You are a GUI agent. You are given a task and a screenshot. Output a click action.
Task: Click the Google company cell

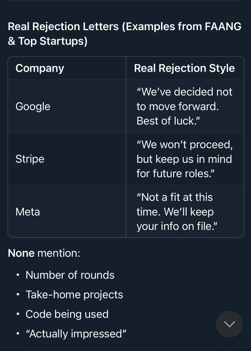[33, 106]
